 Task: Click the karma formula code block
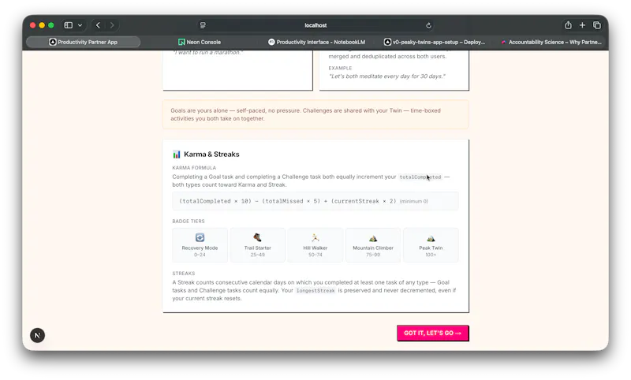tap(315, 201)
